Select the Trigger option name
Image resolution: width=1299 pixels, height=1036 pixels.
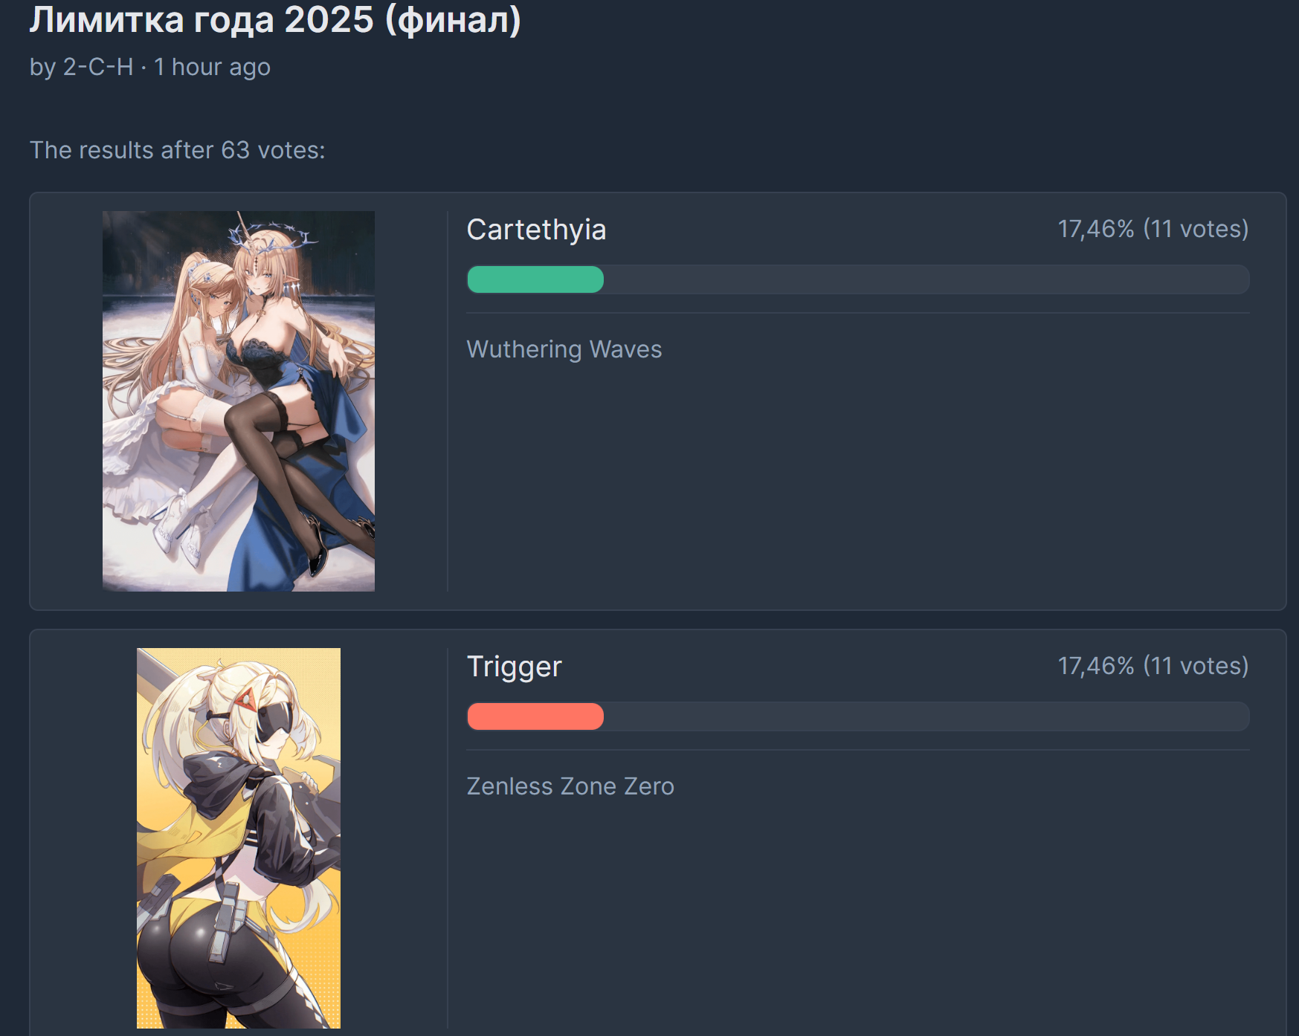[x=514, y=667]
